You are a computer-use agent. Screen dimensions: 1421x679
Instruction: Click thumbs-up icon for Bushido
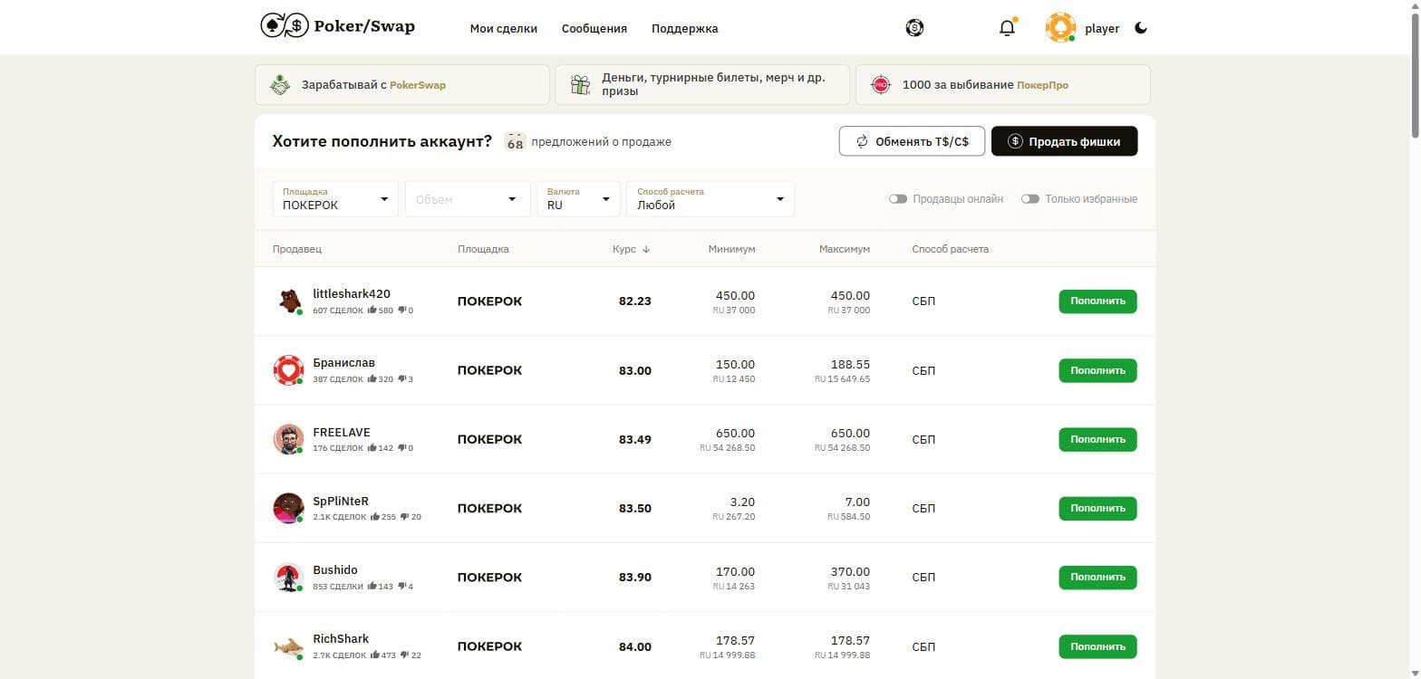[372, 586]
